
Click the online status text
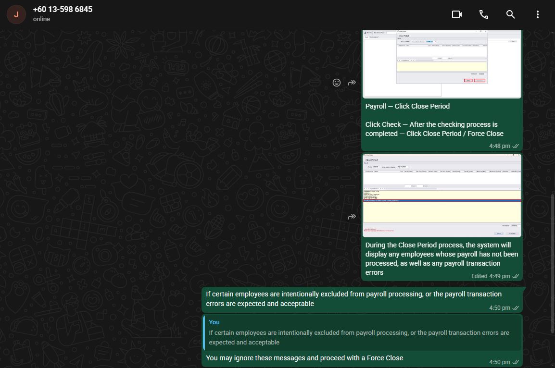coord(41,19)
